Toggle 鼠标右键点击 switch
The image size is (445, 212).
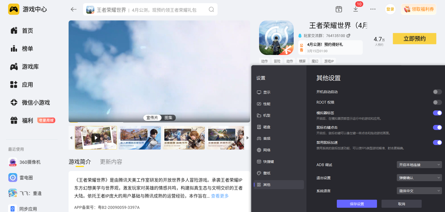pos(437,127)
